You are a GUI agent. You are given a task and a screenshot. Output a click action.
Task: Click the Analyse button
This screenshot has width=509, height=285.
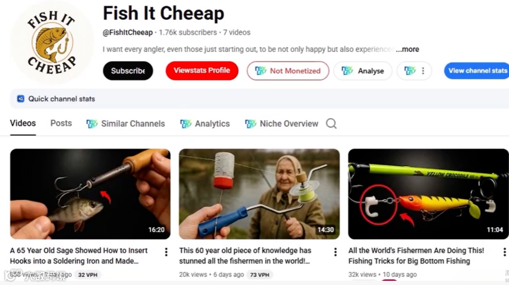point(363,71)
